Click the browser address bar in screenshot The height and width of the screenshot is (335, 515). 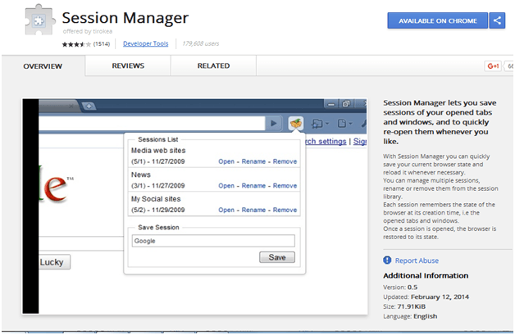pos(152,124)
